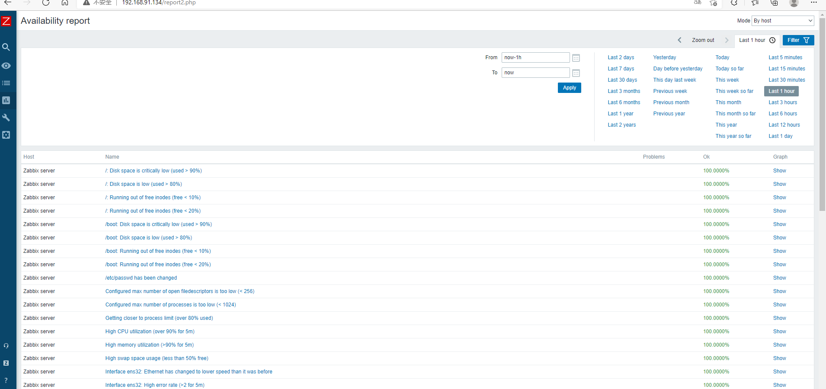
Task: Select Last 2 years range
Action: [621, 125]
